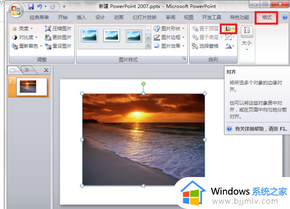Open the 亮度 brightness dropdown
This screenshot has height=209, width=290.
point(23,29)
